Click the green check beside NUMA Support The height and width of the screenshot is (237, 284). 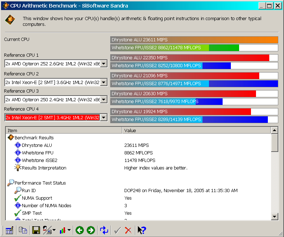pos(18,198)
